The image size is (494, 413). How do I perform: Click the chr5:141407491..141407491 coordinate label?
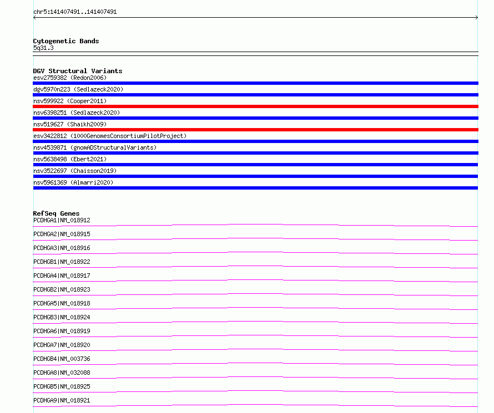(75, 12)
